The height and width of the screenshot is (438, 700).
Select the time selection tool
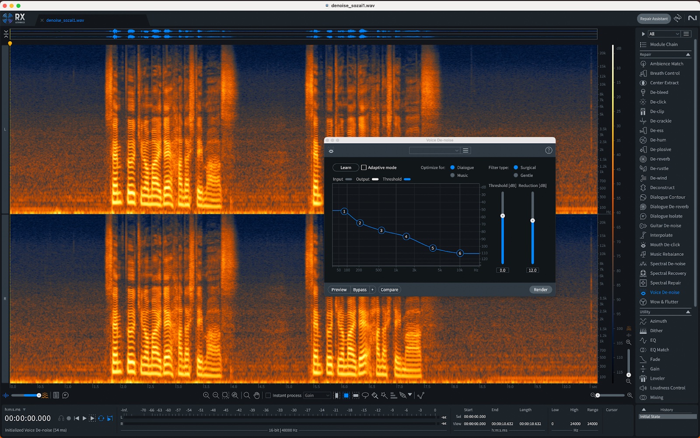[336, 396]
